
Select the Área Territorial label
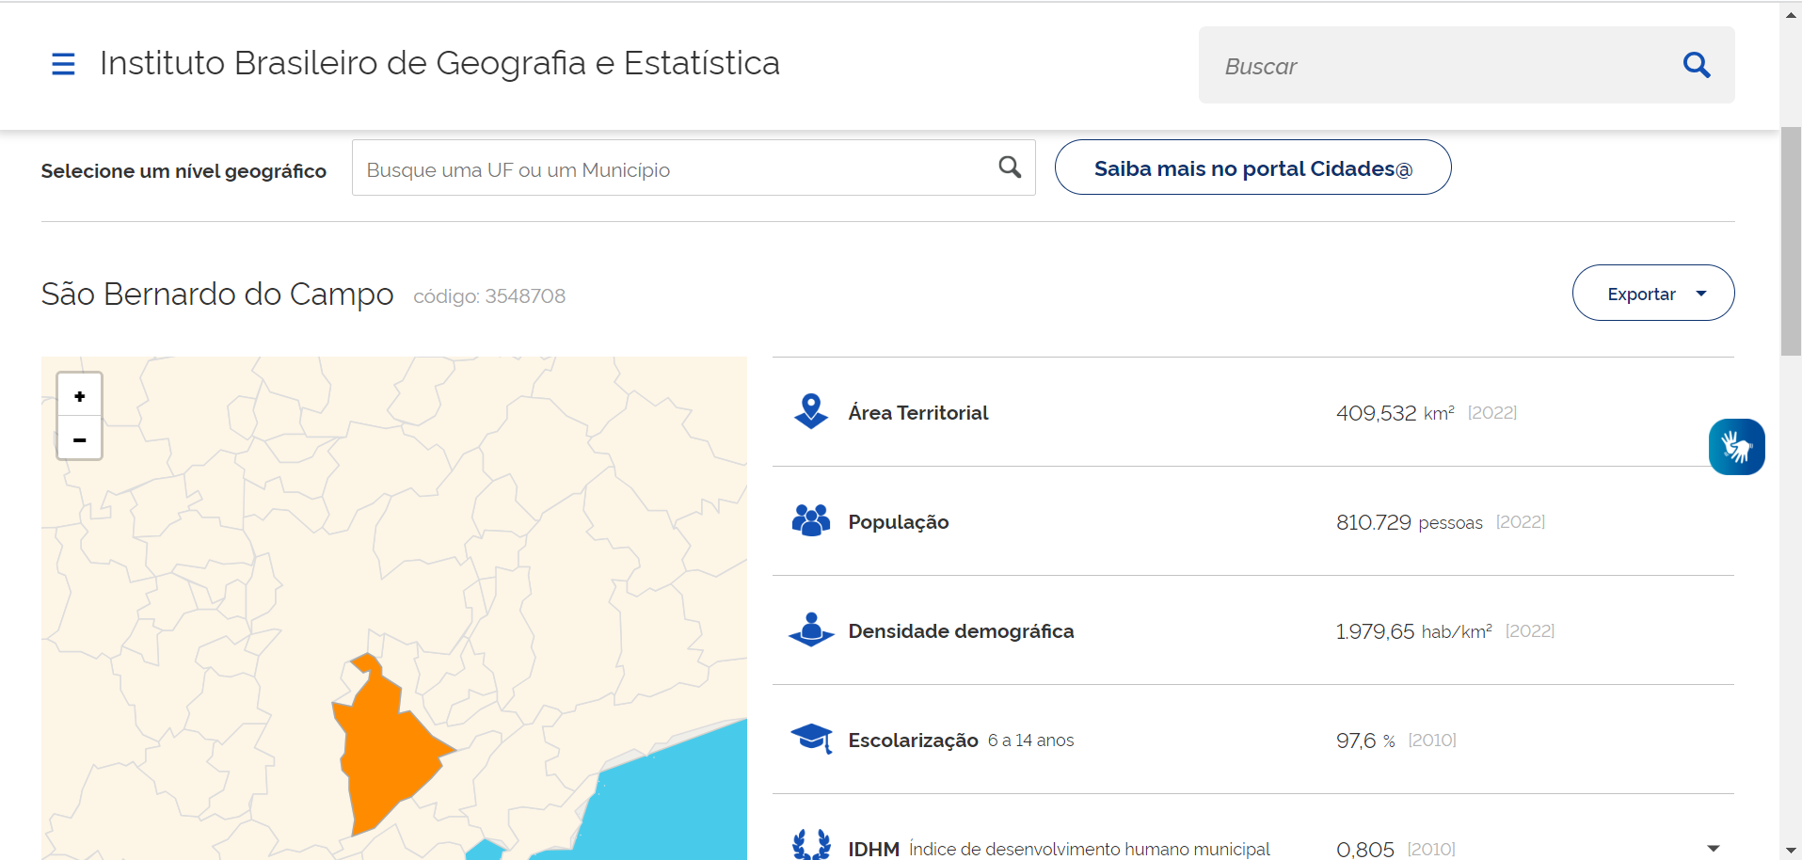(918, 412)
